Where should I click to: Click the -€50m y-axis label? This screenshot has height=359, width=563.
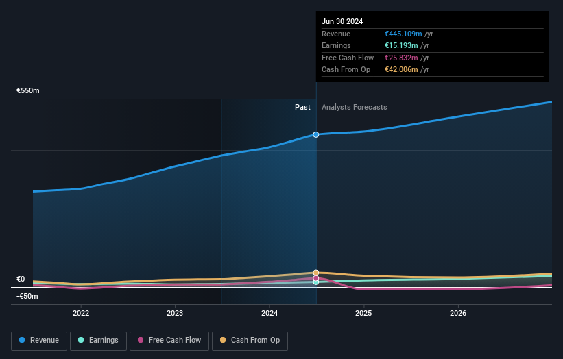pyautogui.click(x=27, y=296)
